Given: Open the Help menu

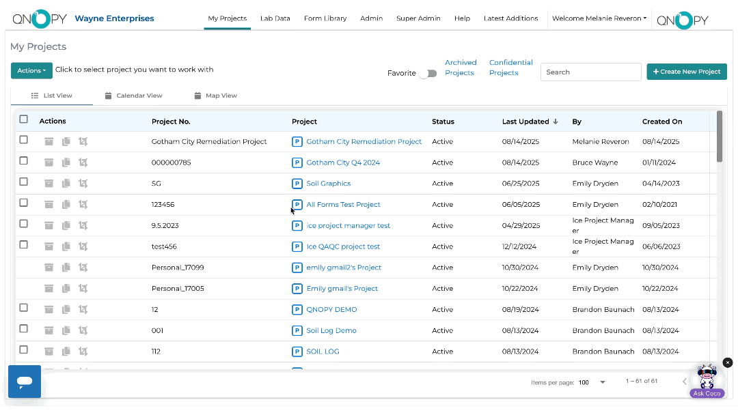Looking at the screenshot, I should 462,18.
